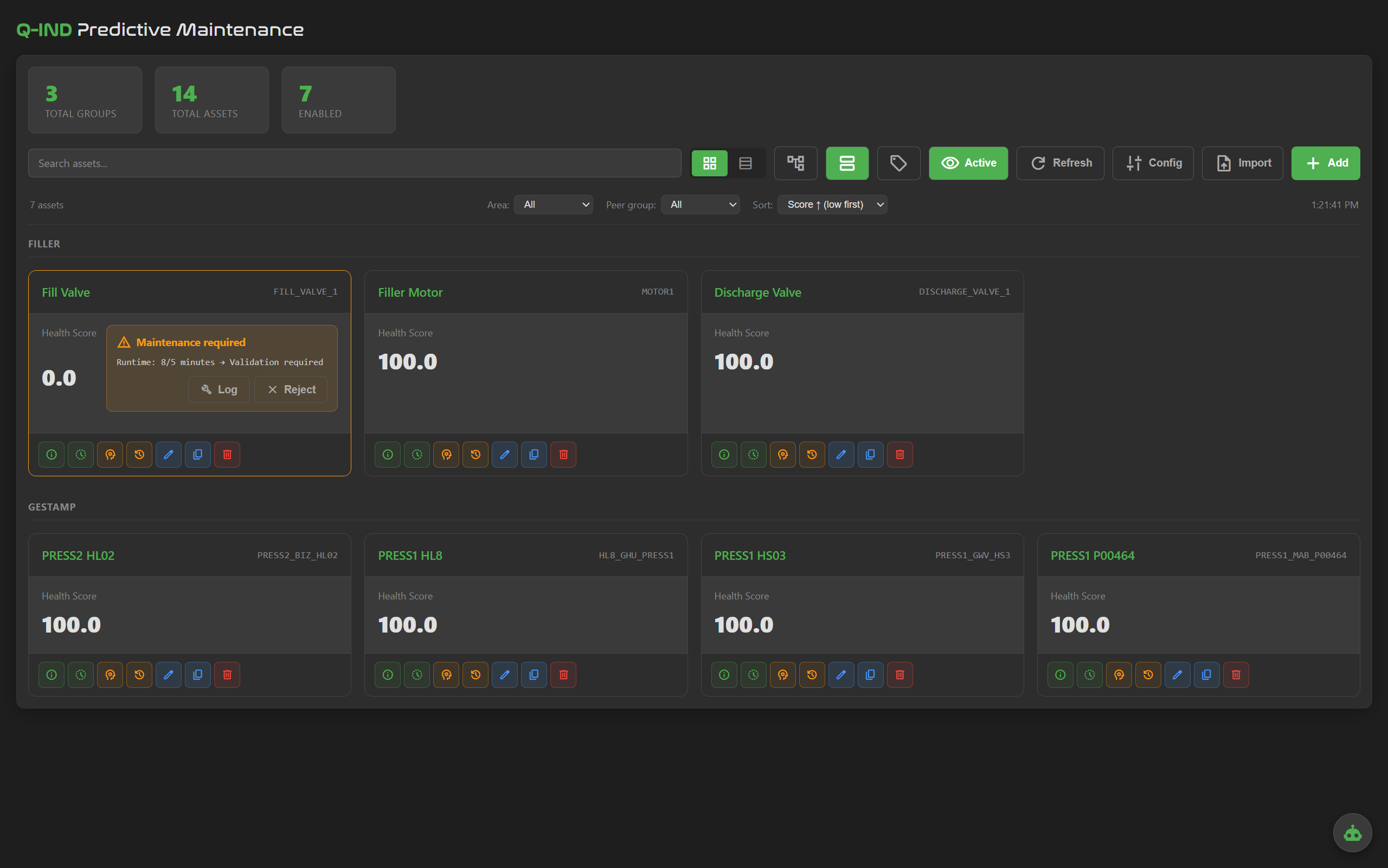Screen dimensions: 1388x868
Task: Open the Sort order dropdown
Action: point(832,205)
